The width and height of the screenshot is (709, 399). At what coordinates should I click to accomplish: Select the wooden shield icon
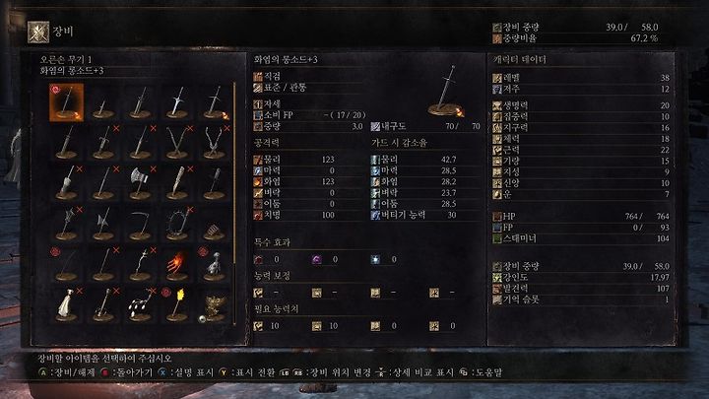(x=214, y=224)
